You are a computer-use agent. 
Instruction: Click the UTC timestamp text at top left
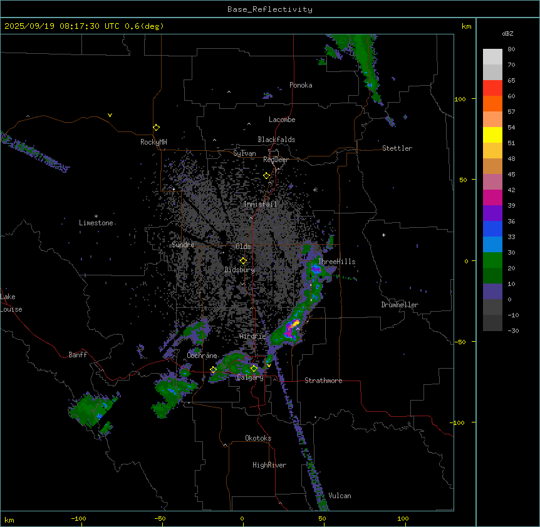(x=84, y=26)
